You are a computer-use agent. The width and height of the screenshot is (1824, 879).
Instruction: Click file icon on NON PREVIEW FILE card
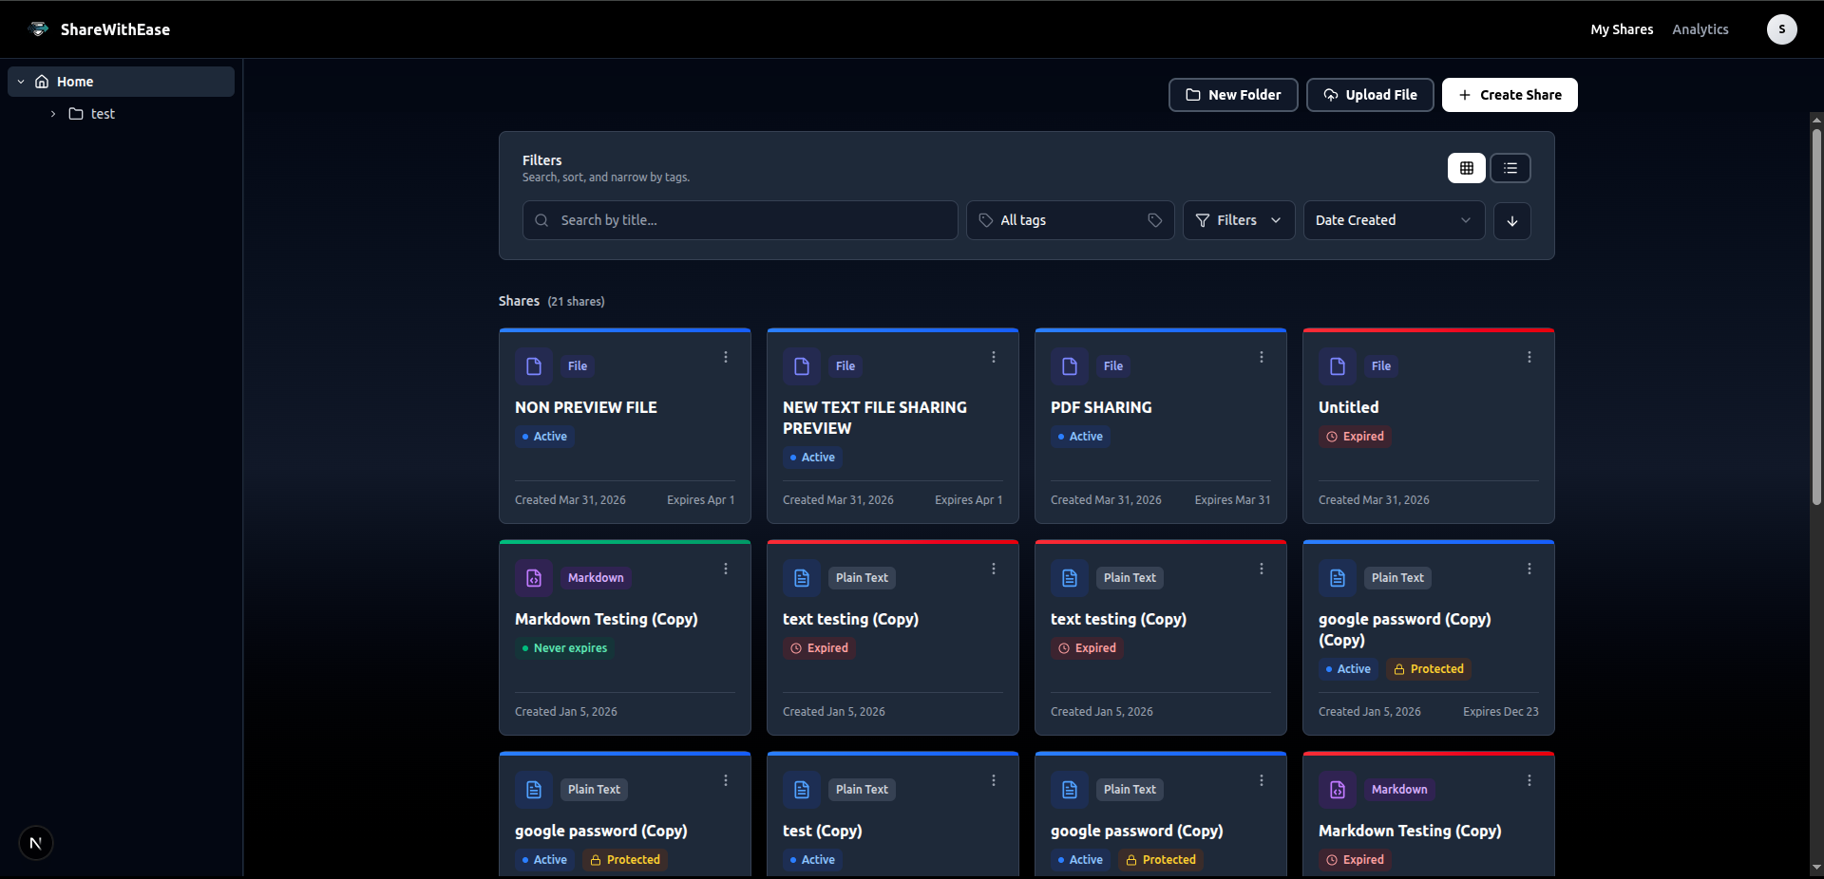click(534, 366)
